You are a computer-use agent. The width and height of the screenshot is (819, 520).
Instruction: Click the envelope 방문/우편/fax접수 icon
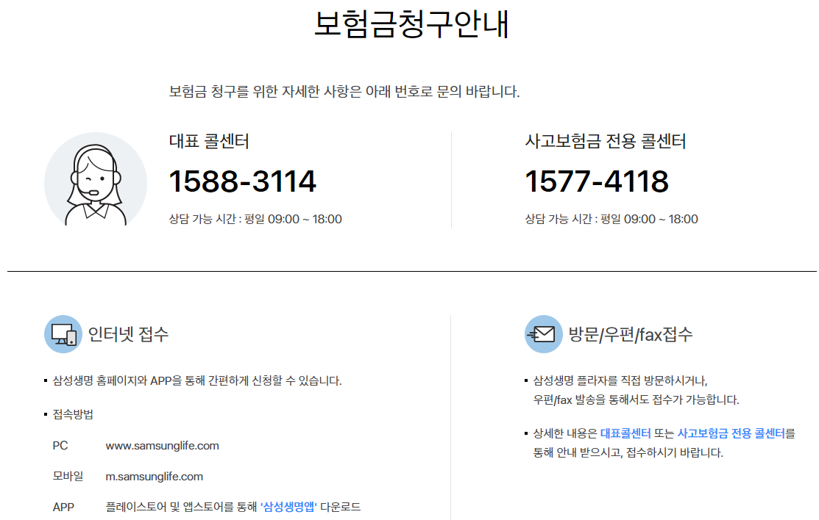point(543,333)
